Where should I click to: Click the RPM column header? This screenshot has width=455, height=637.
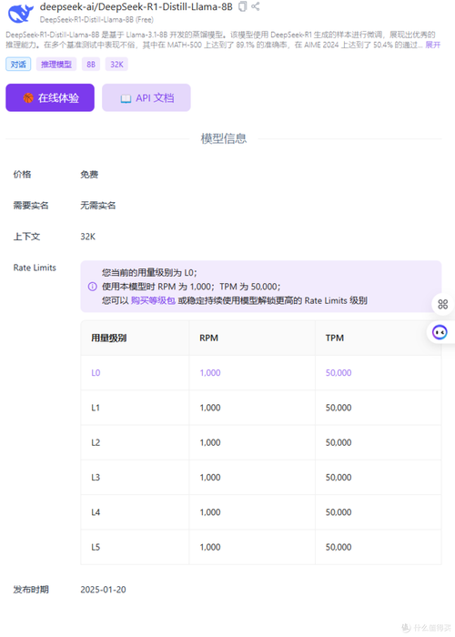(208, 338)
